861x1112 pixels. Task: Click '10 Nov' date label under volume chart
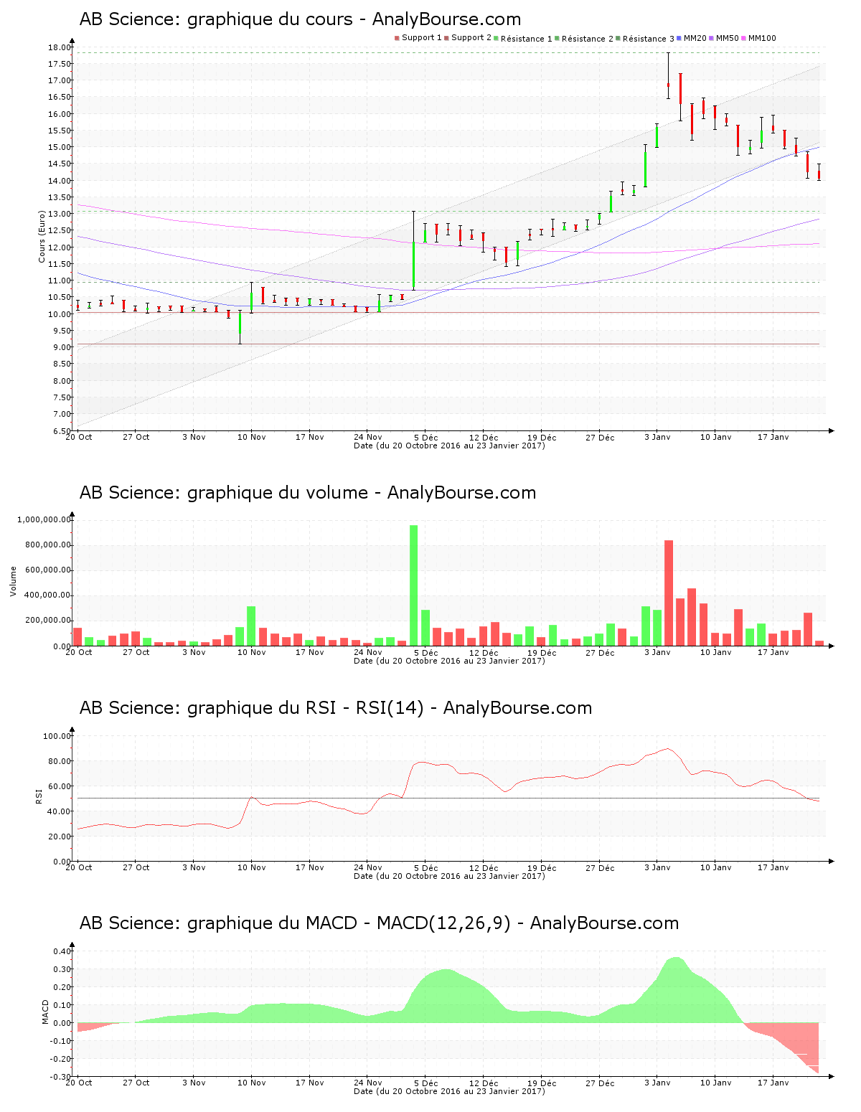251,652
